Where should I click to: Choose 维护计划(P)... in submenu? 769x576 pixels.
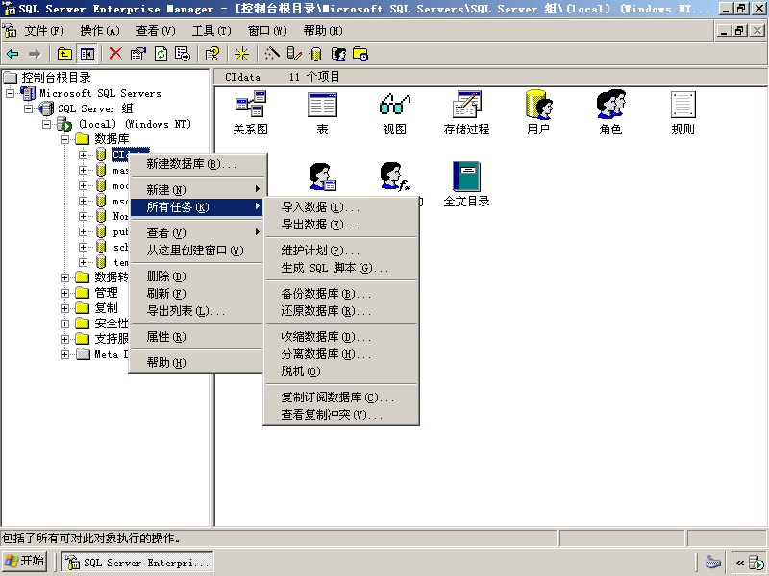tap(341, 251)
